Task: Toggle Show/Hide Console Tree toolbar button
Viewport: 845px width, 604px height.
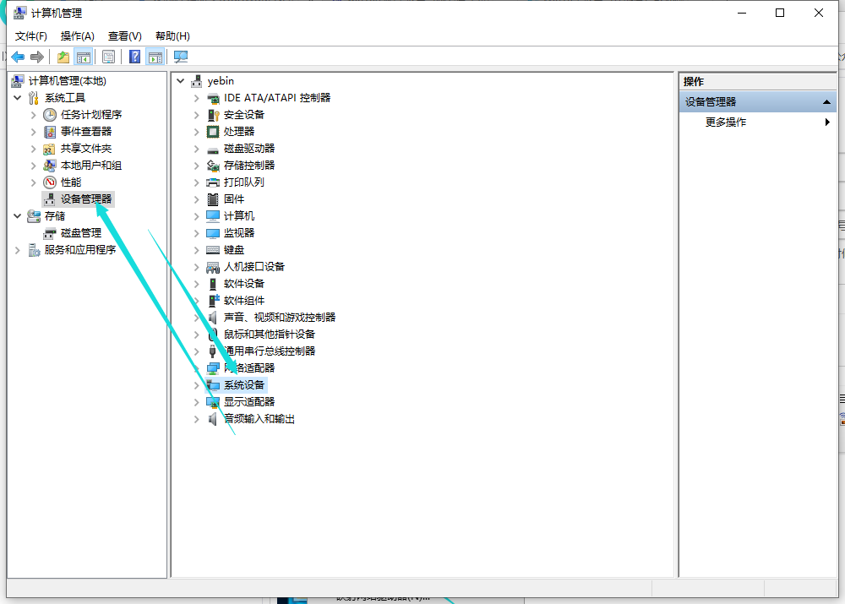Action: point(83,57)
